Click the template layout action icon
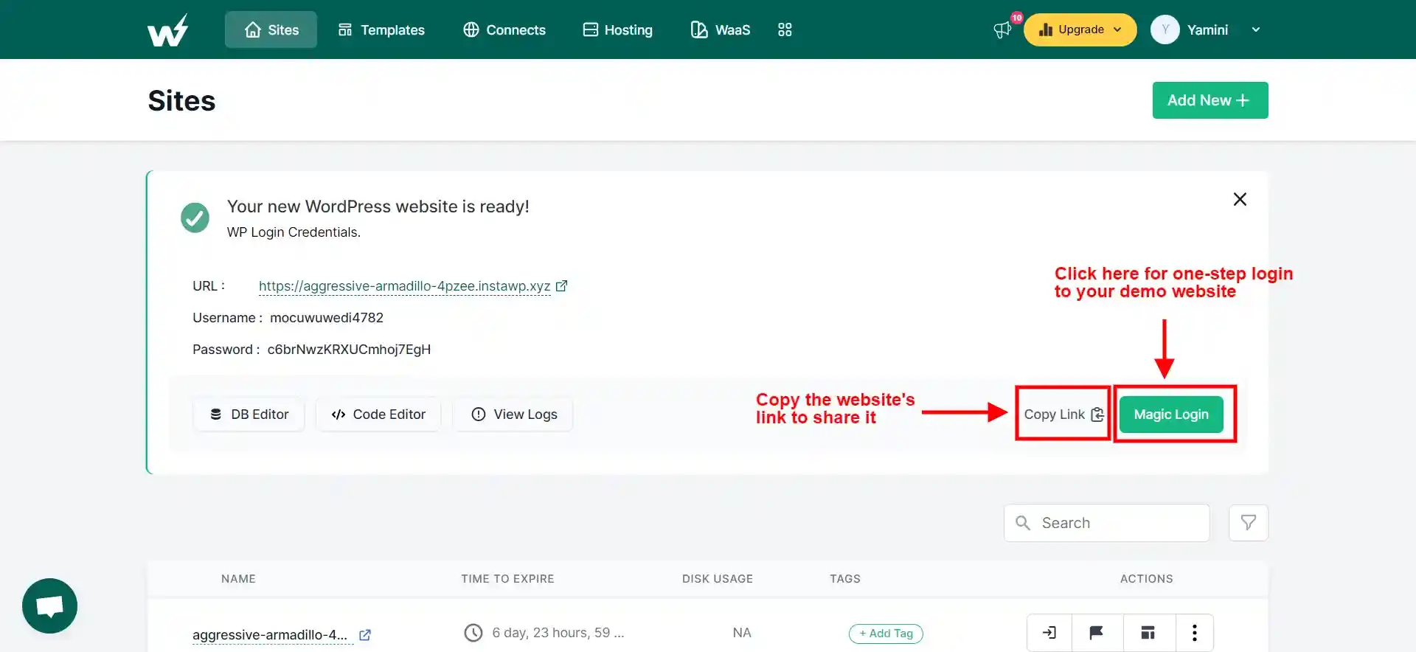The width and height of the screenshot is (1416, 652). (x=1148, y=633)
